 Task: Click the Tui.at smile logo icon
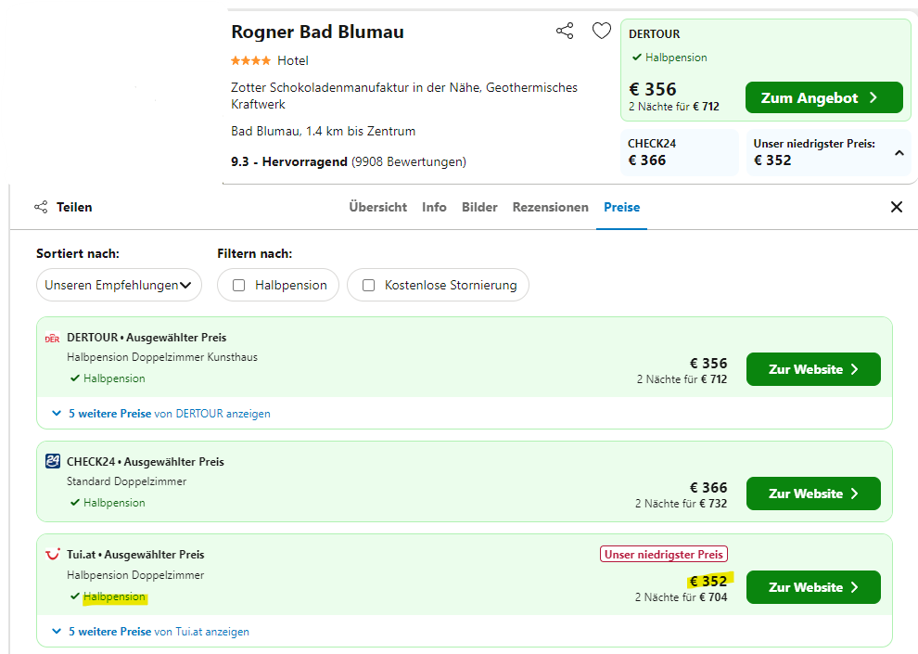[x=53, y=554]
